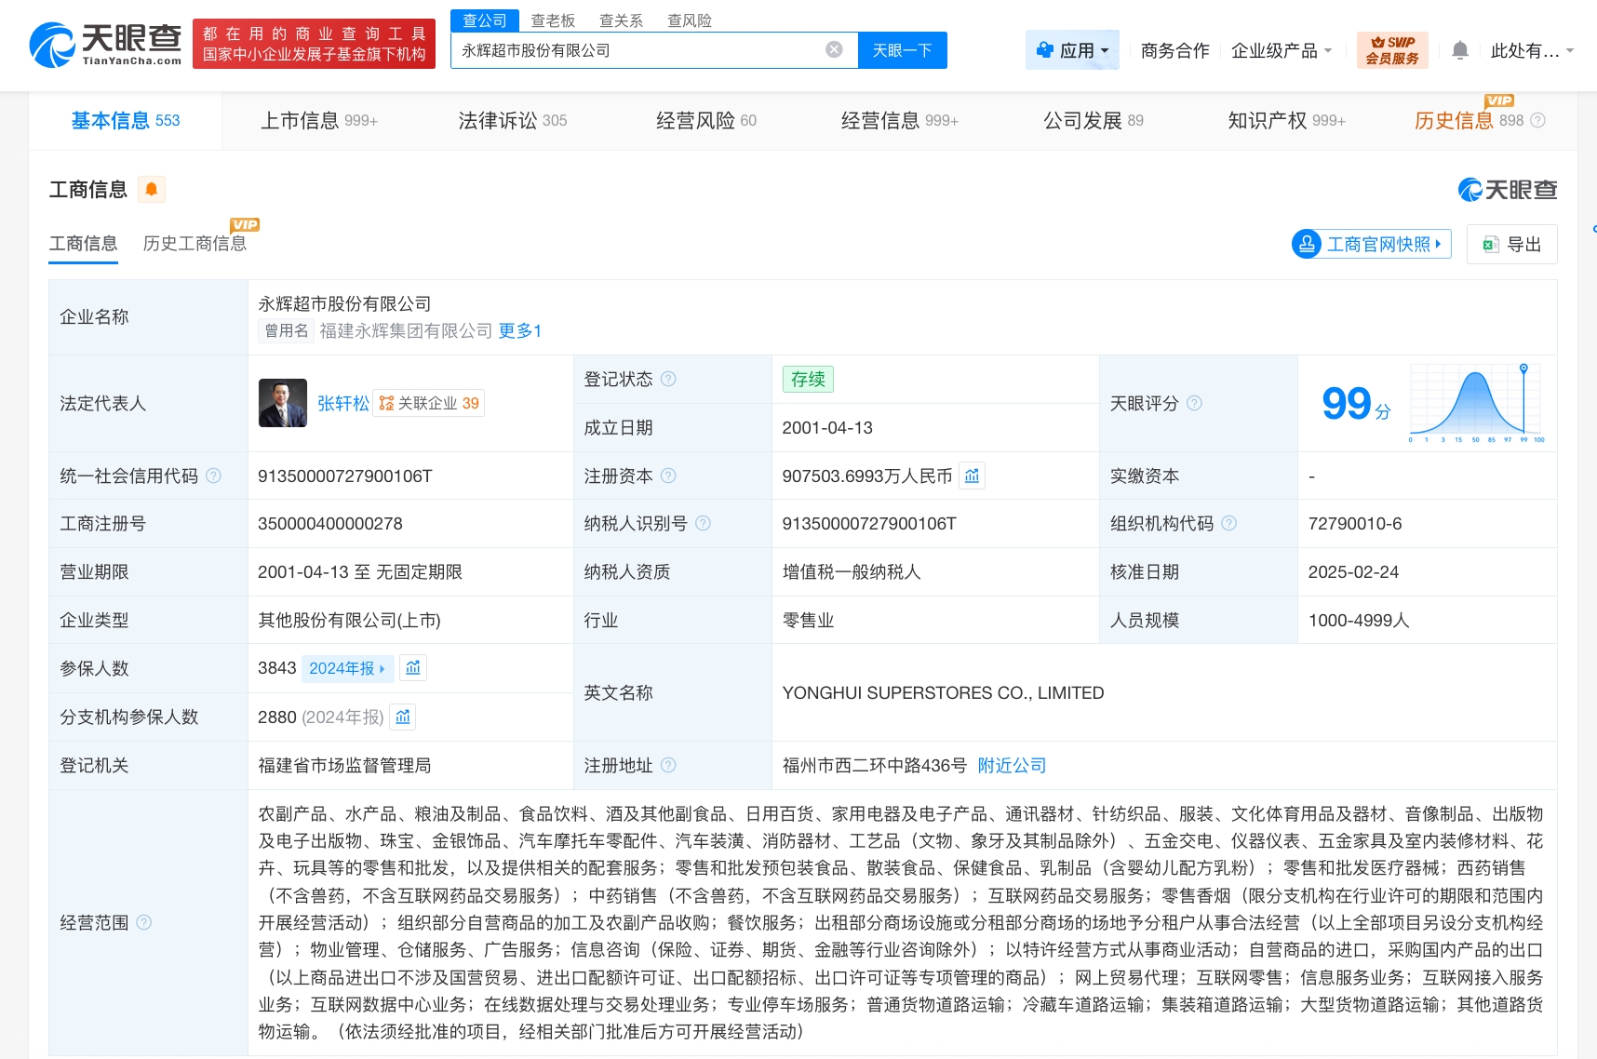Image resolution: width=1597 pixels, height=1059 pixels.
Task: Click the 导出 export button
Action: click(1511, 245)
